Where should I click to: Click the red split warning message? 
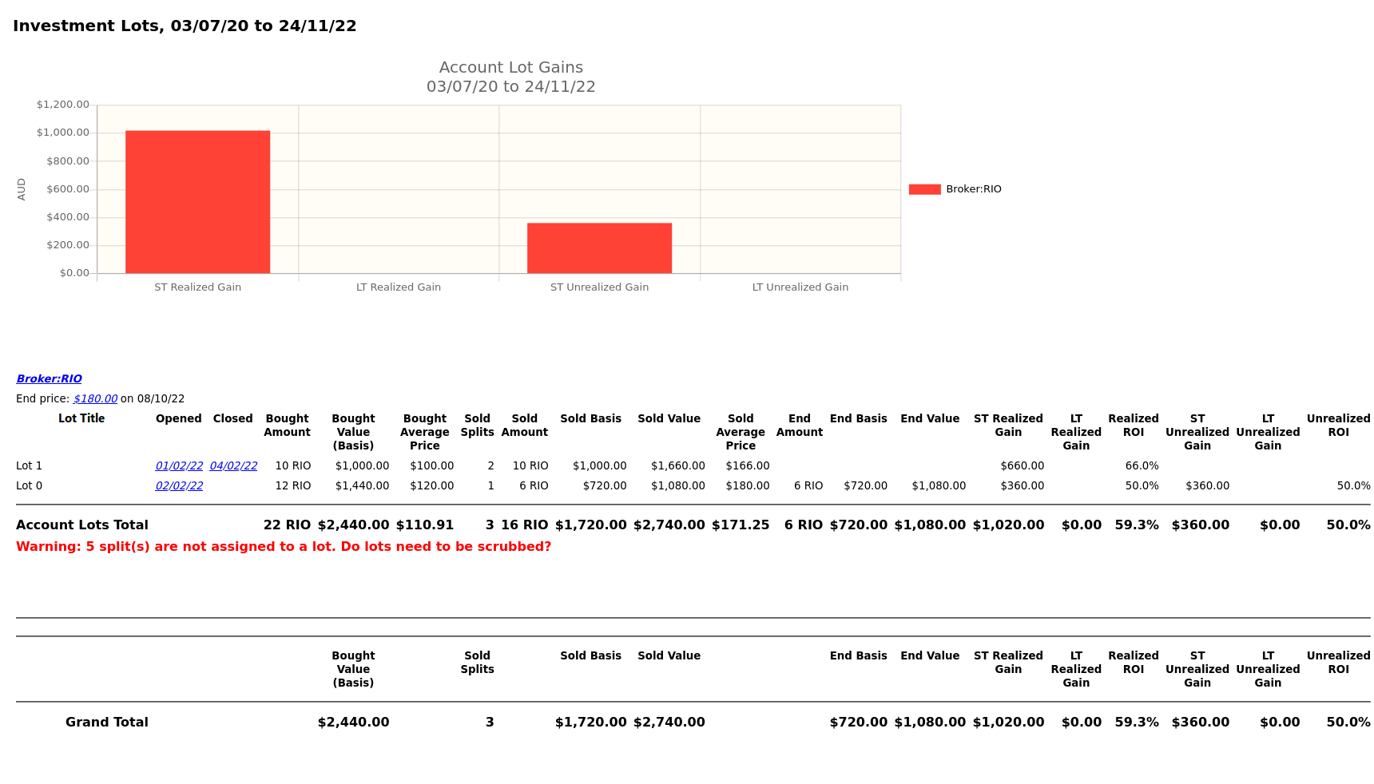tap(284, 547)
